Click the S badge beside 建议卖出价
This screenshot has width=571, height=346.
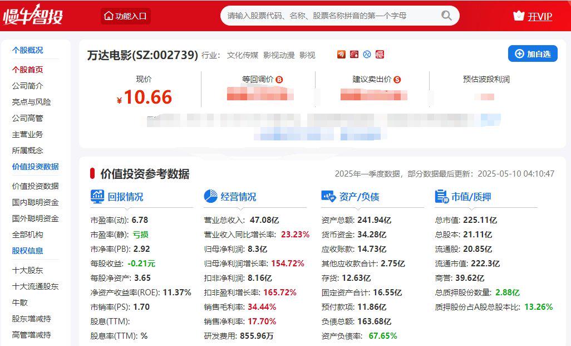[397, 80]
